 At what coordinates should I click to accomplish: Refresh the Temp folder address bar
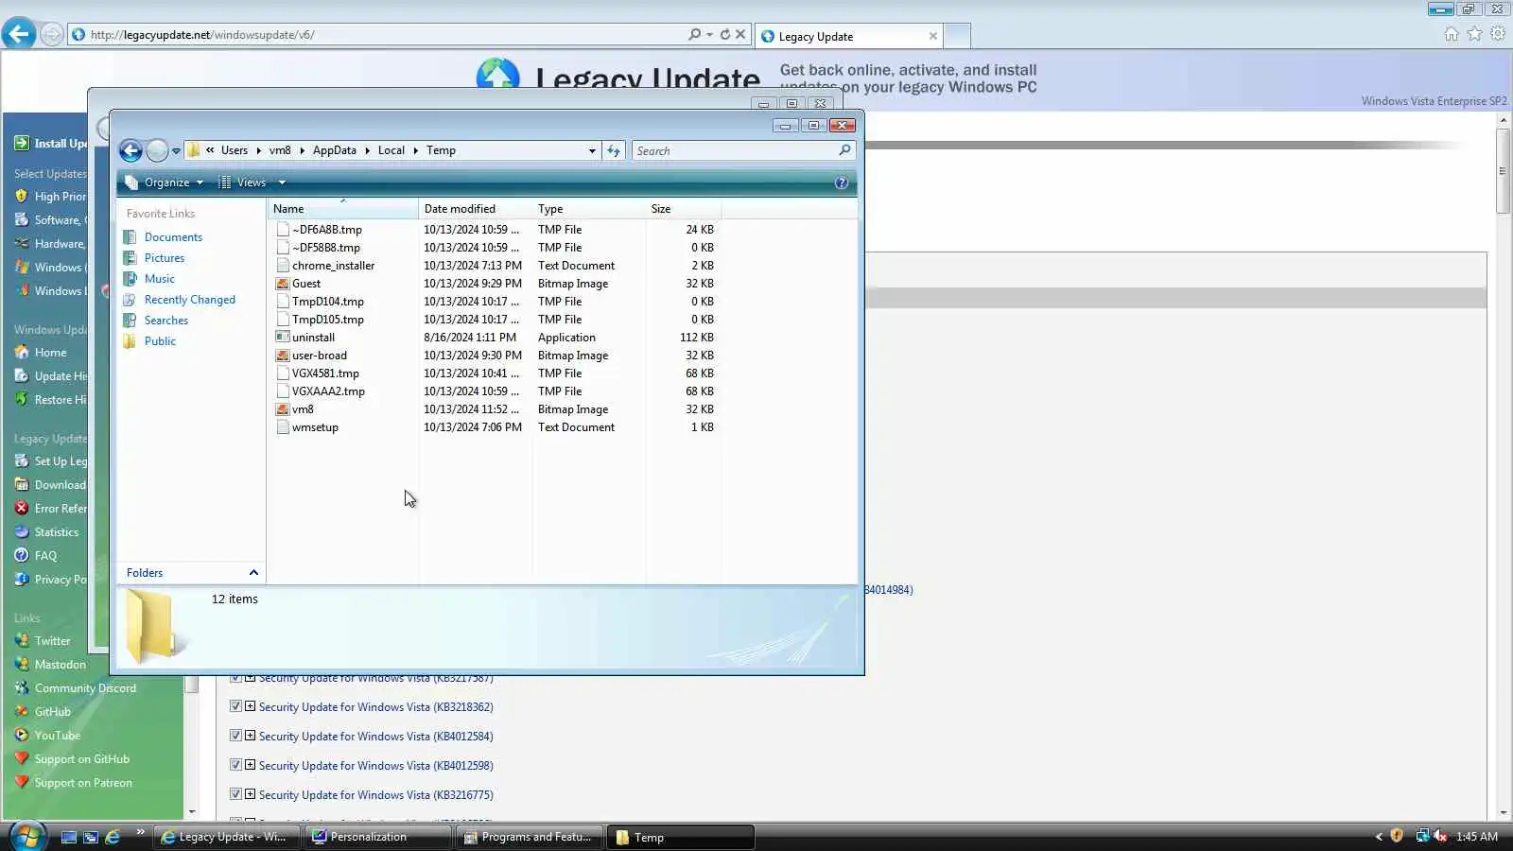(x=614, y=150)
